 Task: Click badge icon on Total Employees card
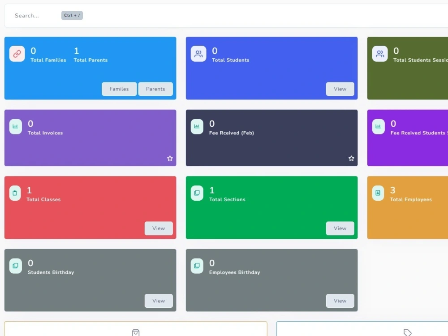click(x=378, y=193)
